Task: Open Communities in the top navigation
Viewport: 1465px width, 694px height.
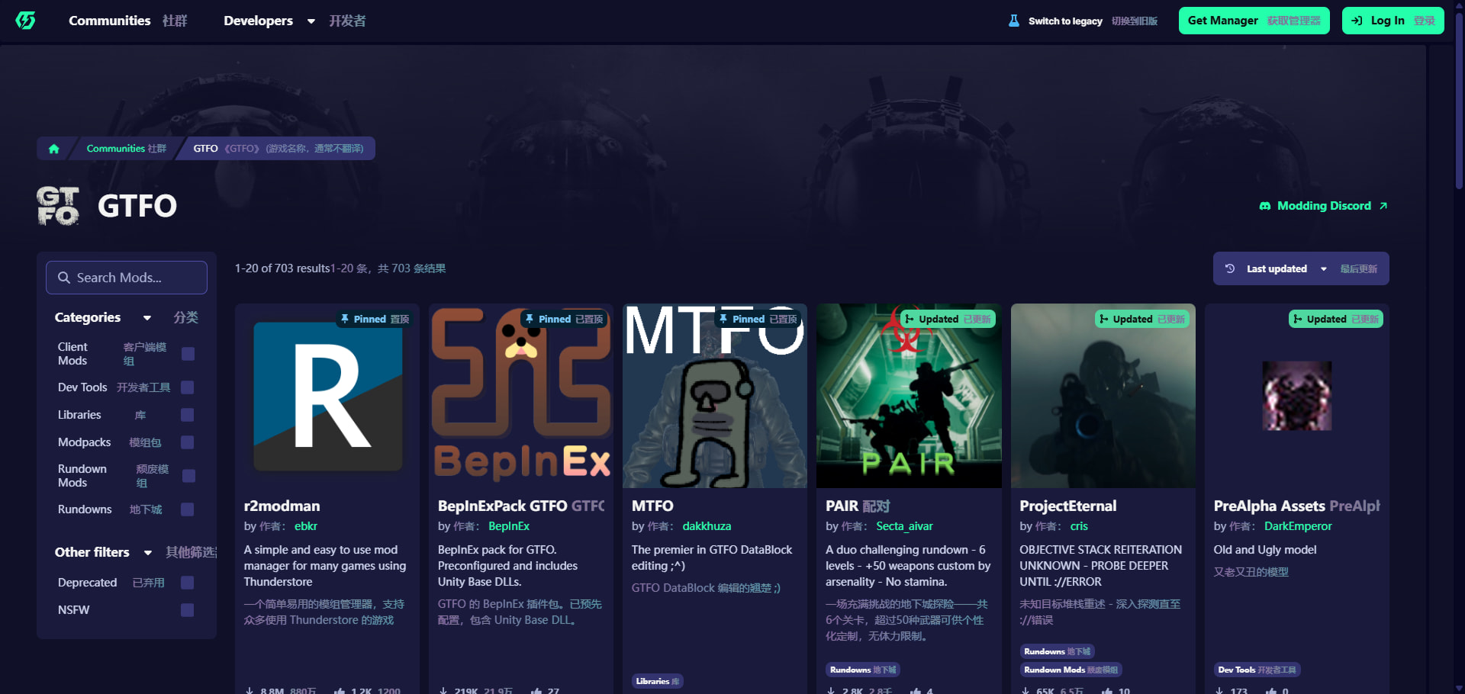Action: [x=110, y=21]
